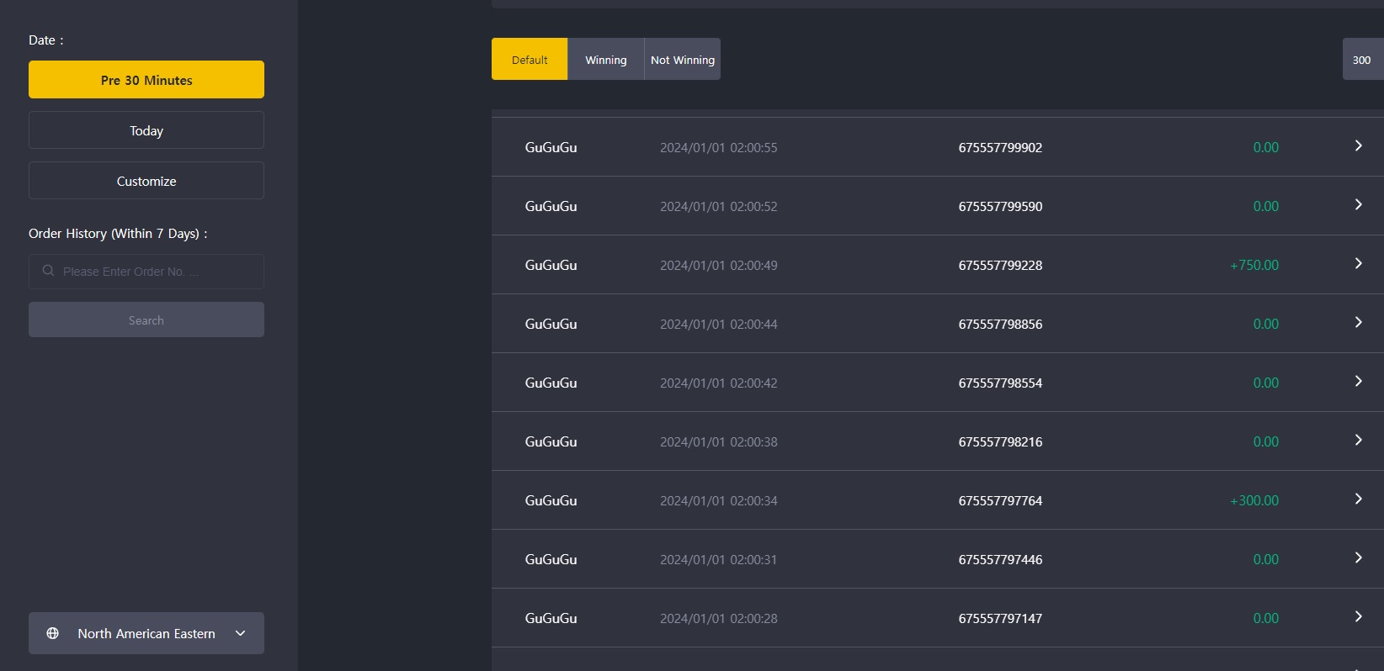Open the North American Eastern timezone dropdown
Viewport: 1384px width, 671px height.
point(146,633)
